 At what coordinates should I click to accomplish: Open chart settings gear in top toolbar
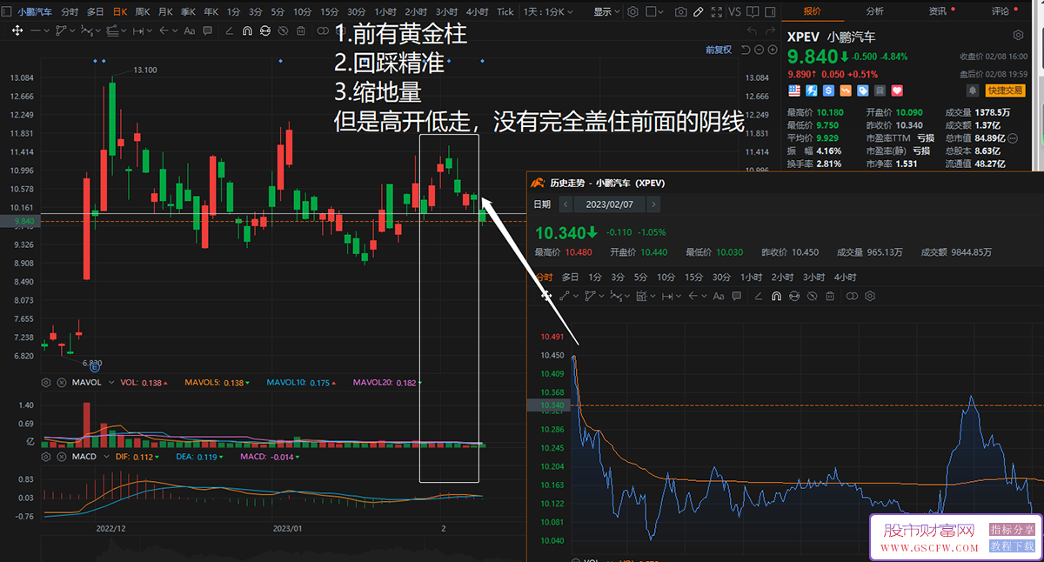click(x=632, y=12)
